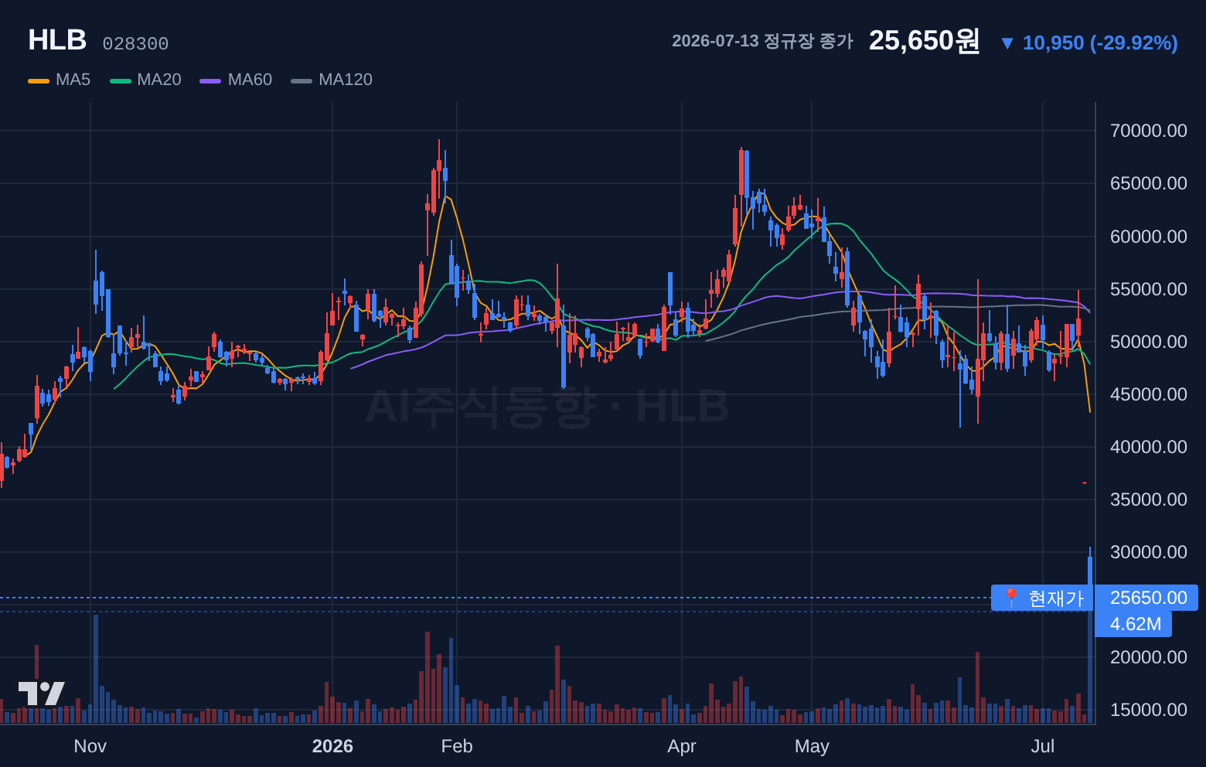
Task: Click the MA20 green legend swatch
Action: [x=121, y=80]
